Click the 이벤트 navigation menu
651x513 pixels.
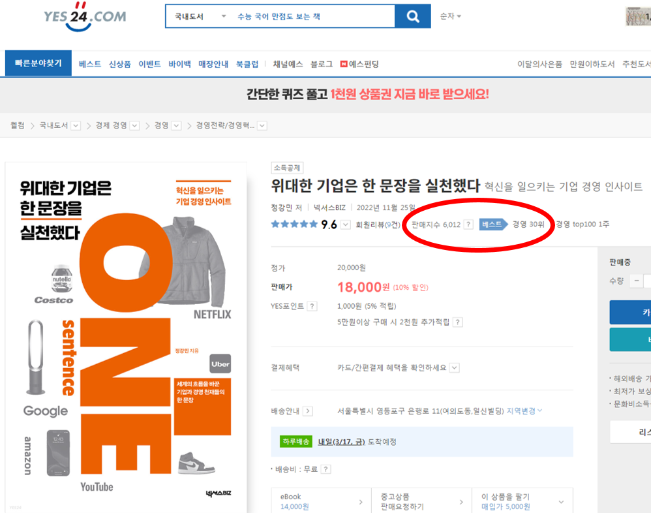[x=149, y=63]
